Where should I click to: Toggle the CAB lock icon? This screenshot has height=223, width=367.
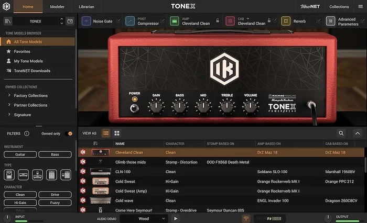point(269,20)
